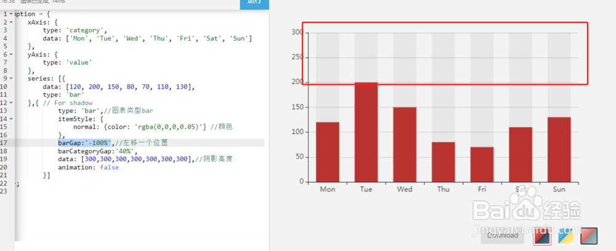616x251 pixels.
Task: Click the red Sun bar in the chart
Action: [x=559, y=149]
